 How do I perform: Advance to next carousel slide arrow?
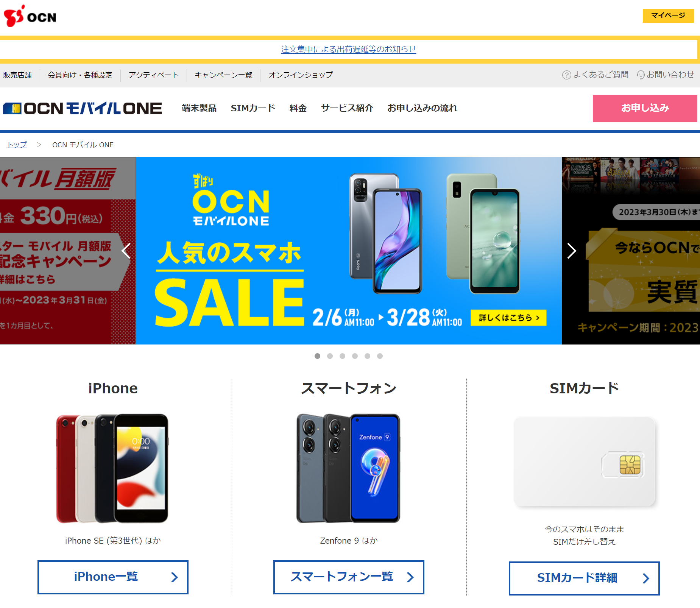(572, 251)
